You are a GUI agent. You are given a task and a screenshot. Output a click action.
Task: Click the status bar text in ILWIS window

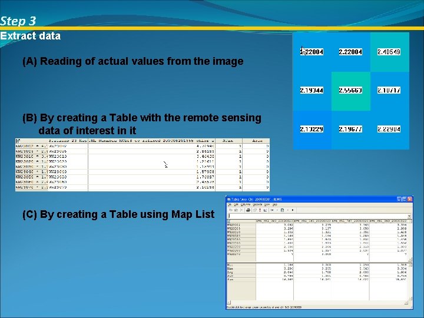click(x=264, y=307)
